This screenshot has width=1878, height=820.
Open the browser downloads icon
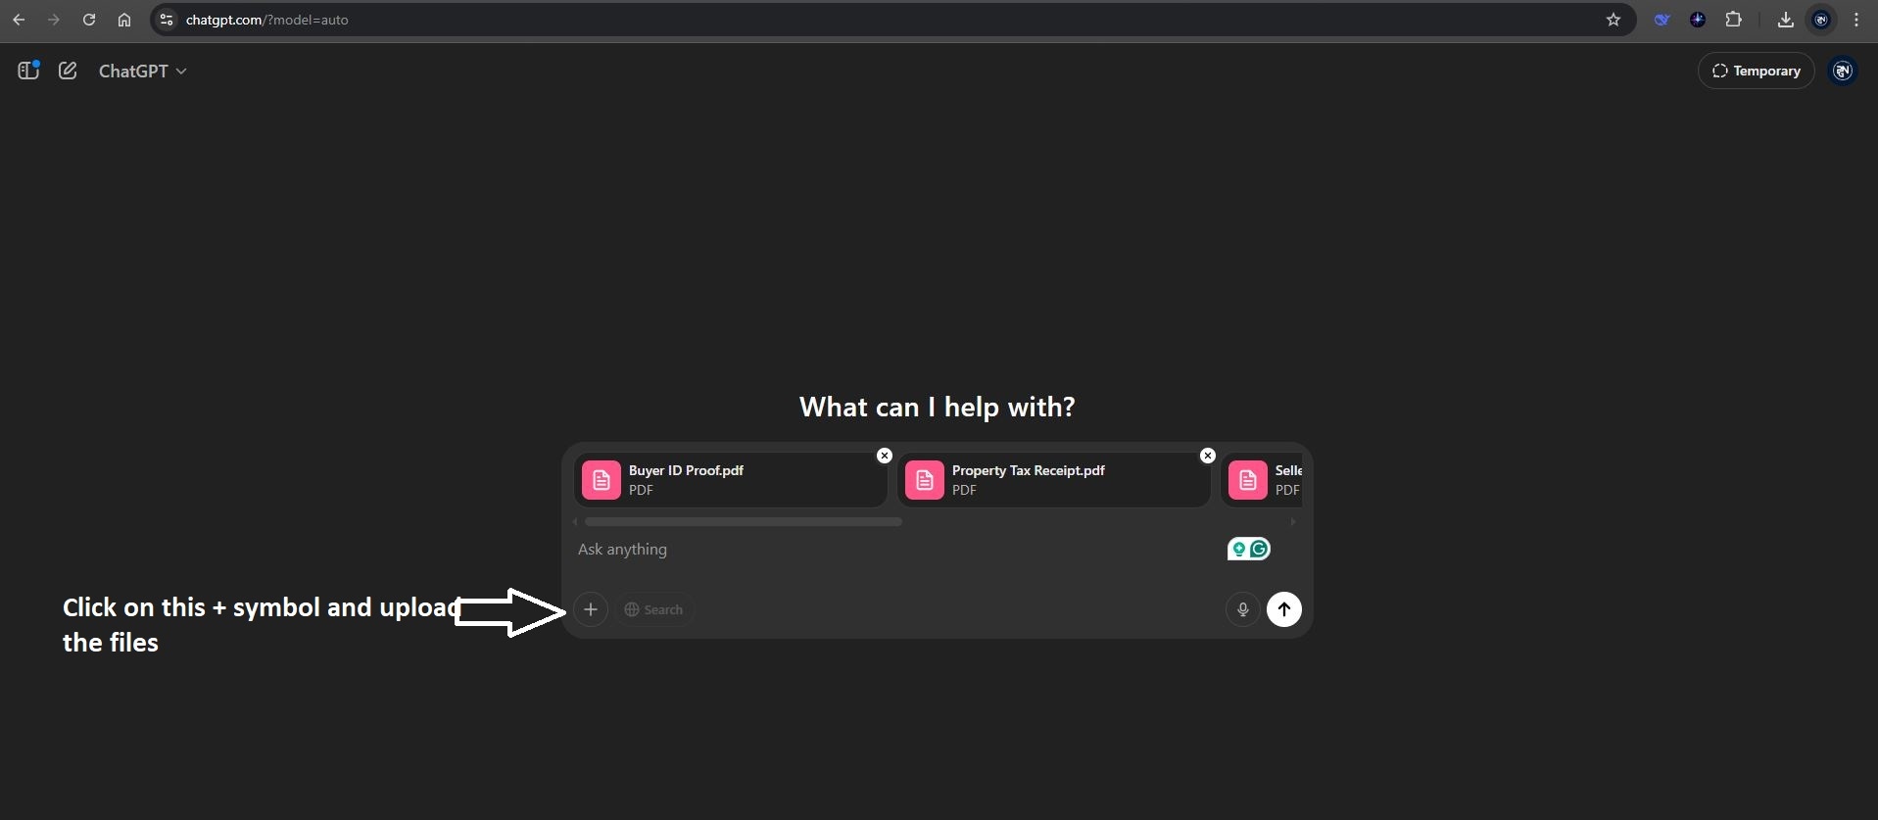coord(1785,20)
